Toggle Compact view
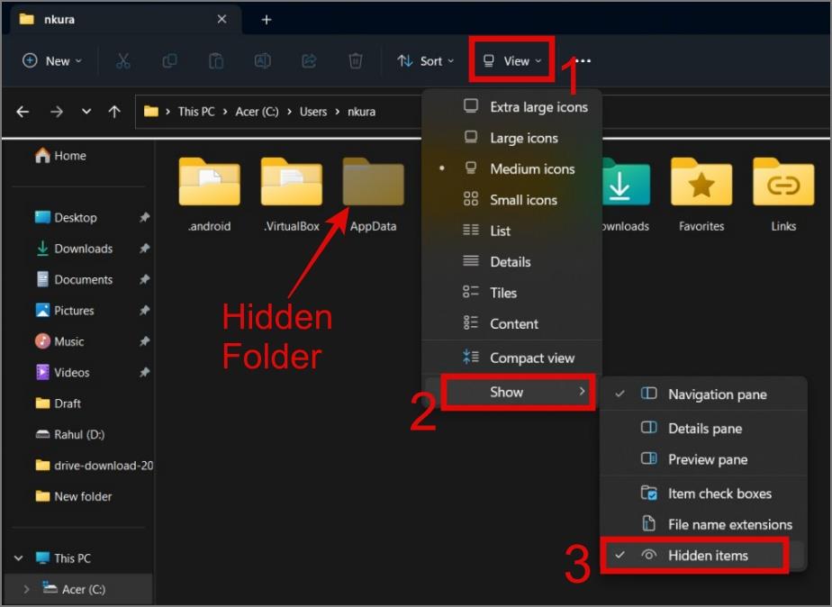 pos(512,358)
